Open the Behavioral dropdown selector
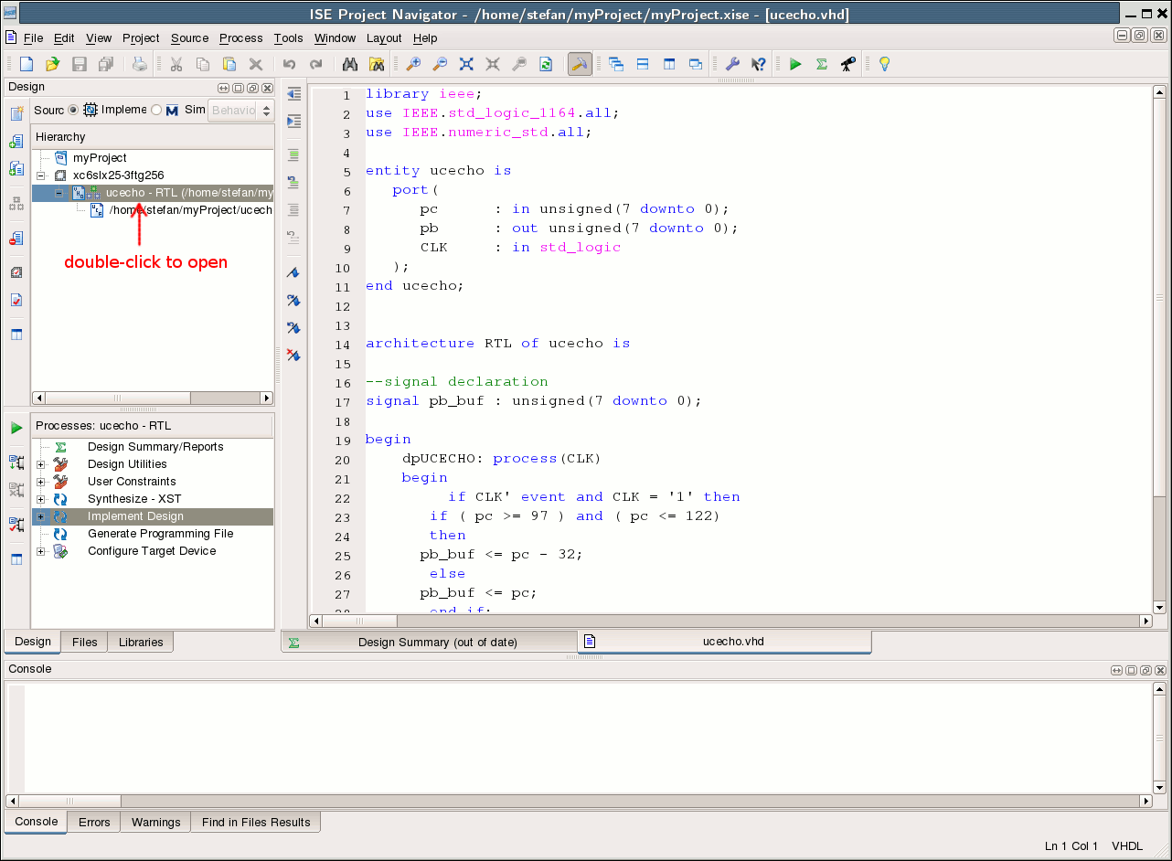Image resolution: width=1172 pixels, height=861 pixels. point(240,111)
